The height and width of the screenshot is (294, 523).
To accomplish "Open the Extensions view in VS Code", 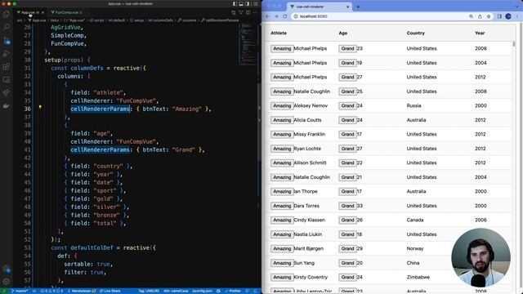I will pos(7,67).
